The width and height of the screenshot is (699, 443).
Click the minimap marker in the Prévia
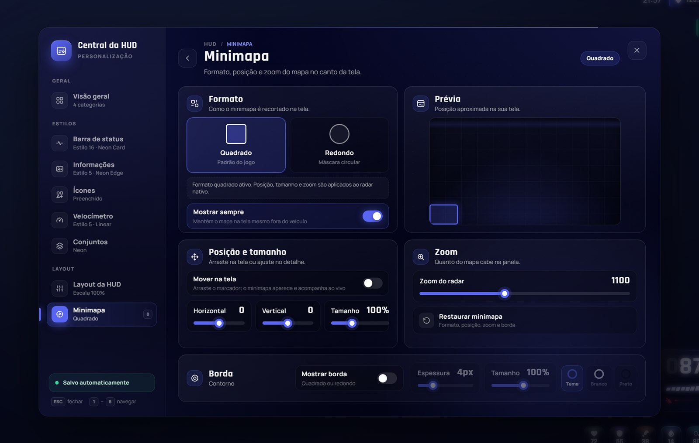click(444, 214)
